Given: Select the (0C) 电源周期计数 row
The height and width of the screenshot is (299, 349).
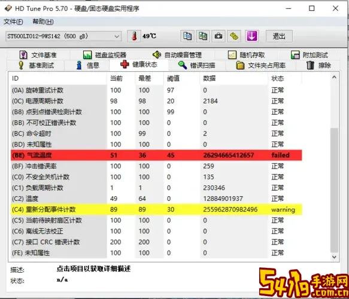Looking at the screenshot, I should click(x=156, y=101).
